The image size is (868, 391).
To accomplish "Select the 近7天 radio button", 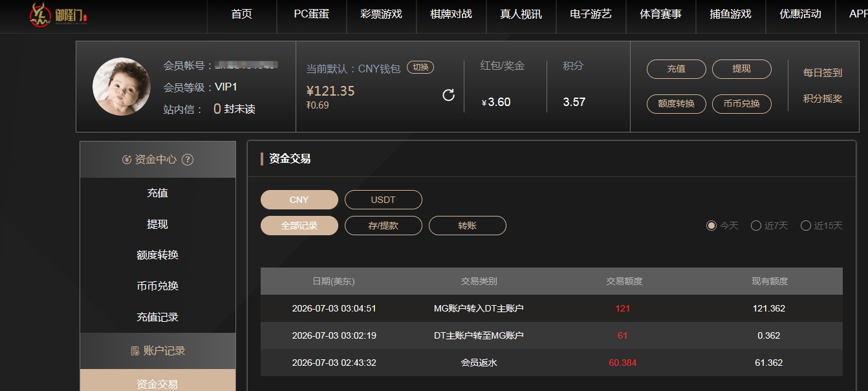I will click(x=755, y=226).
